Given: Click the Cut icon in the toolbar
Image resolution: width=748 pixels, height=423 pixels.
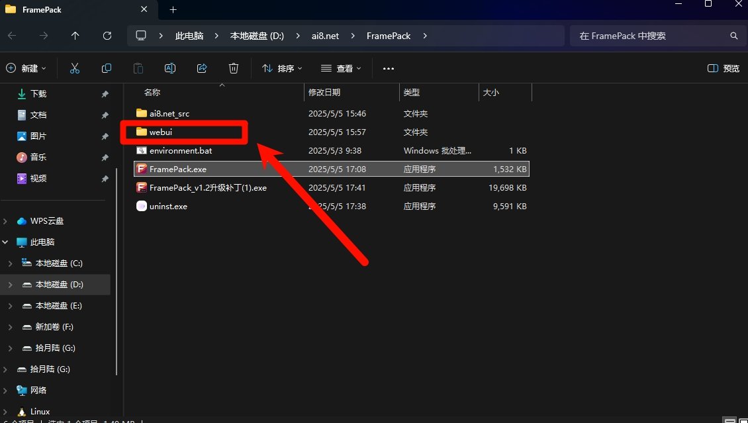Looking at the screenshot, I should pyautogui.click(x=75, y=68).
